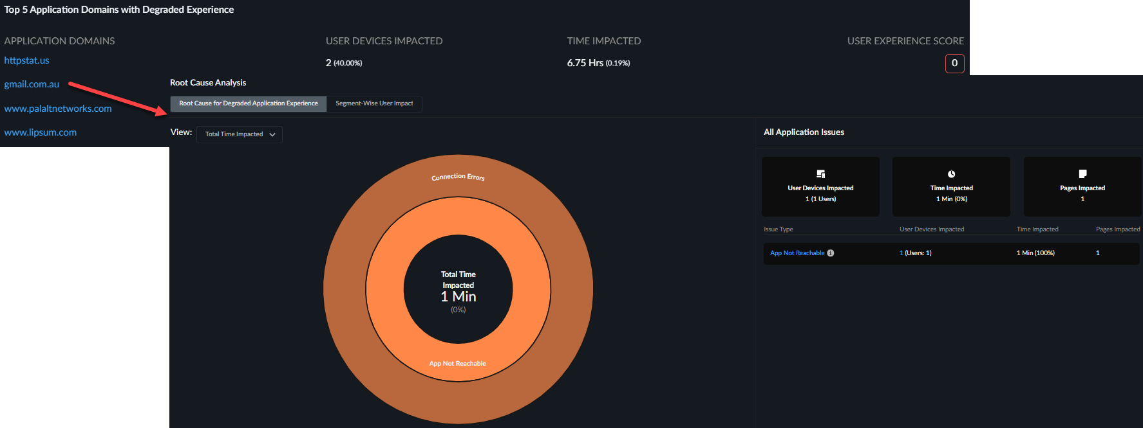Click the User Devices Impacted card icon

[820, 174]
